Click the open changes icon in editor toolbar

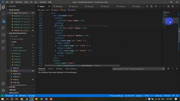(x=151, y=6)
